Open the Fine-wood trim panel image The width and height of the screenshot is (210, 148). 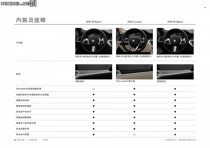(134, 72)
